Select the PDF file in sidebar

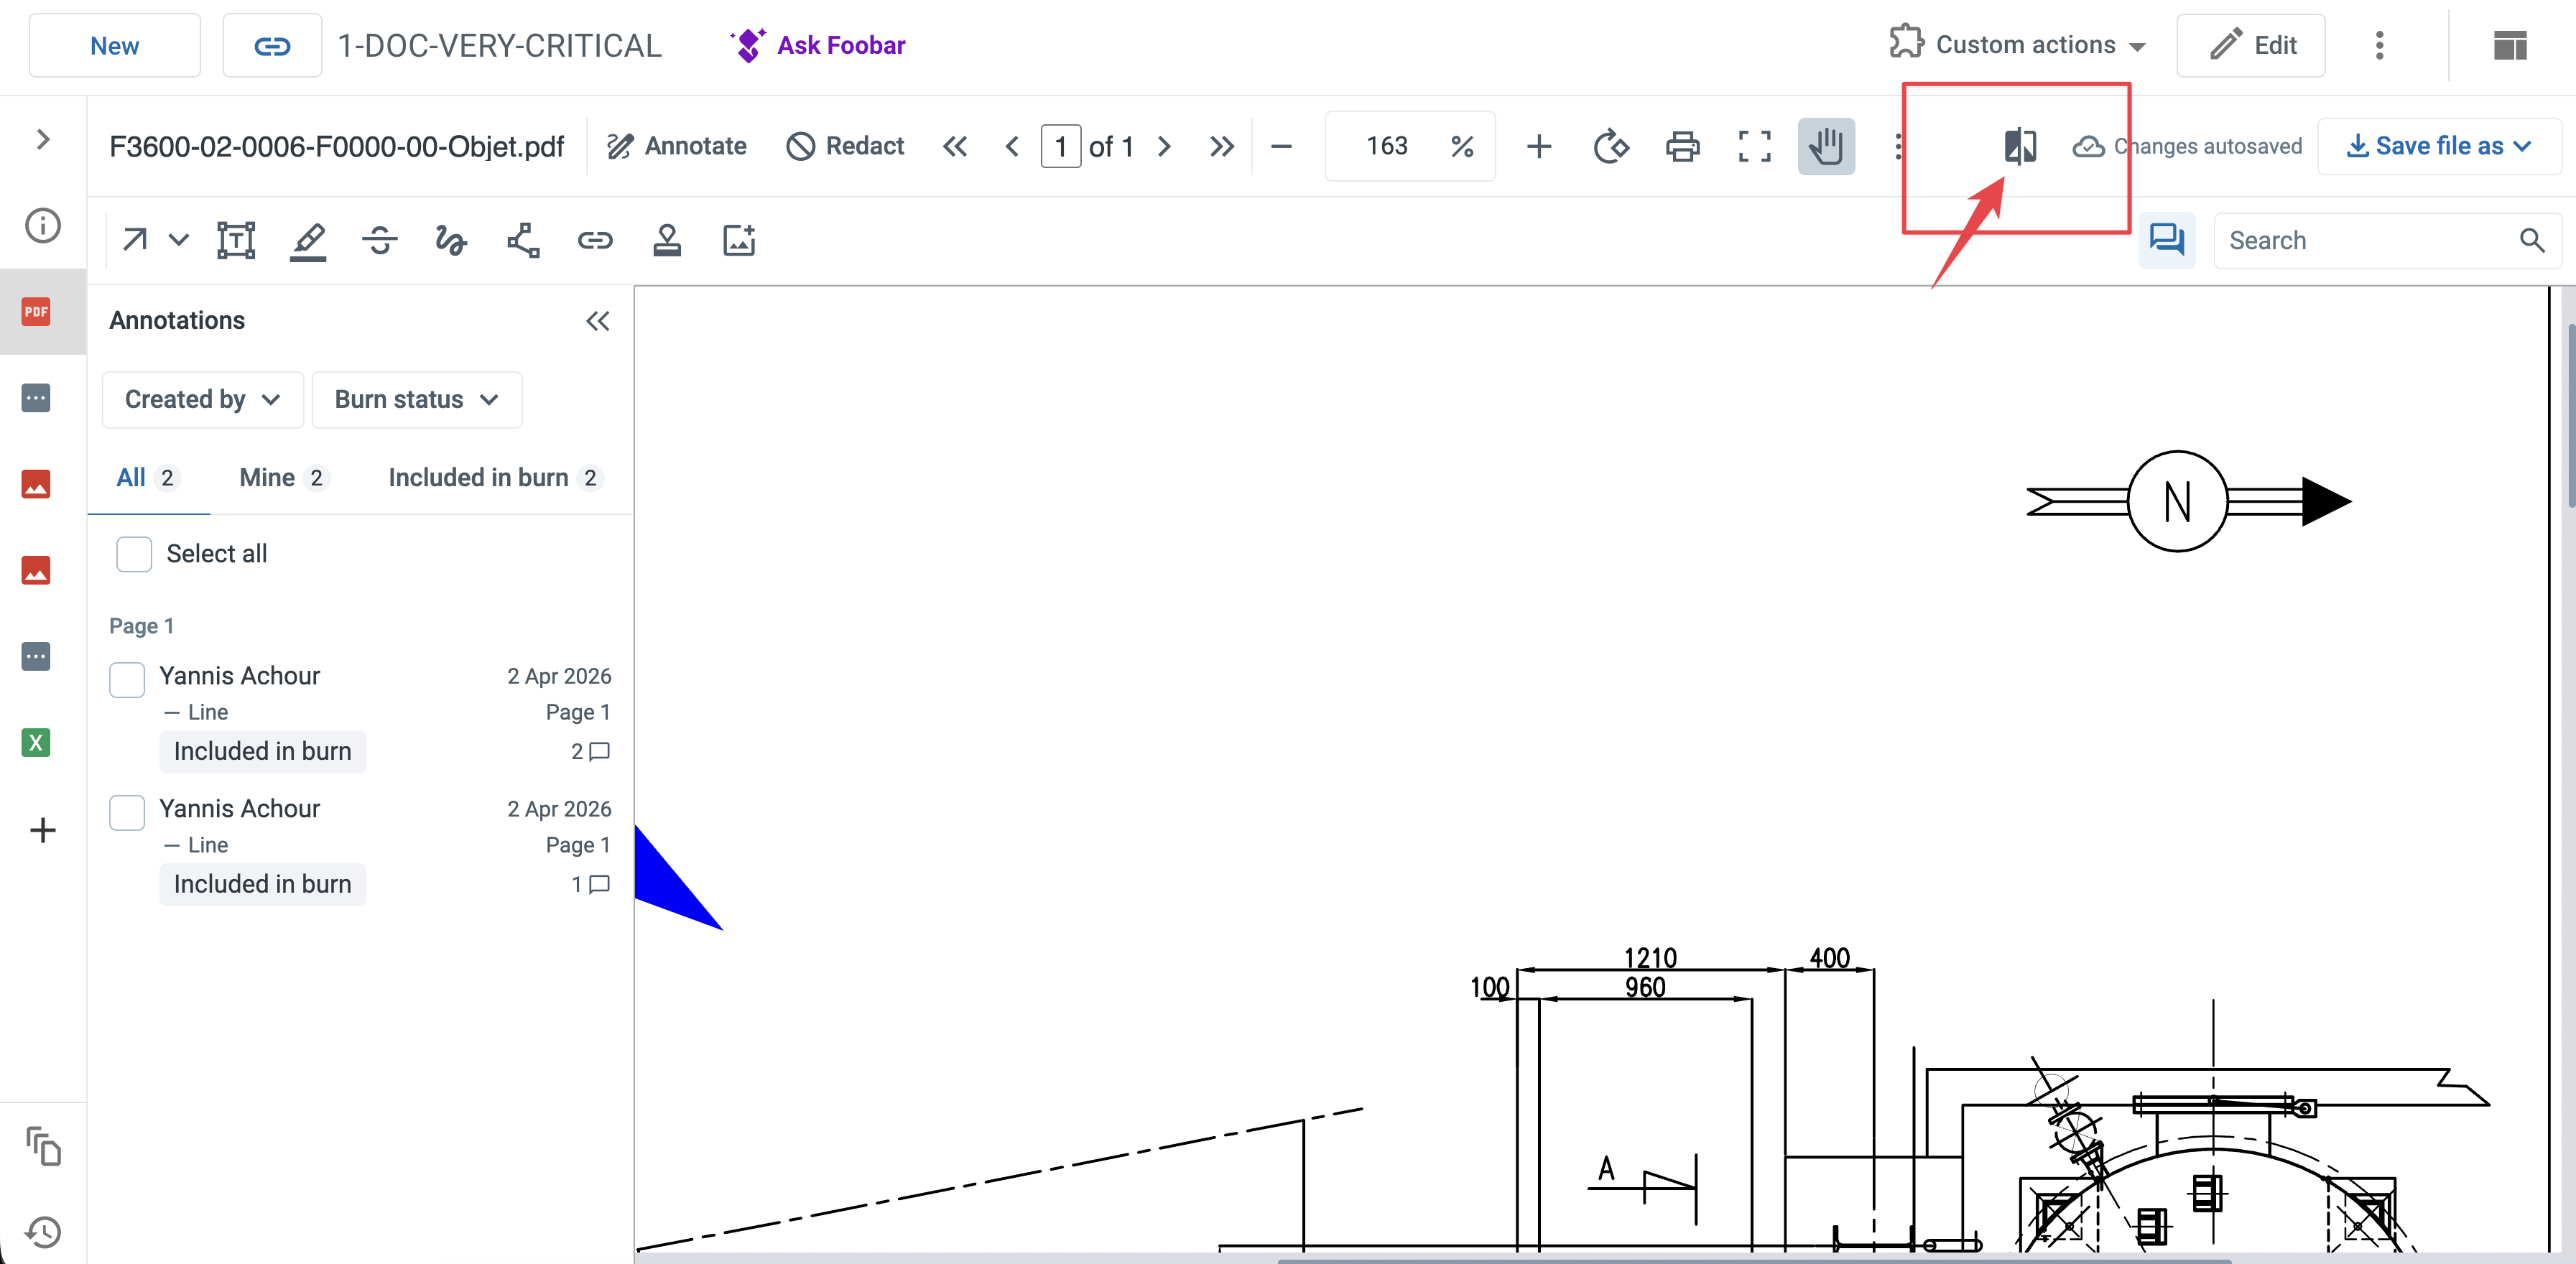[36, 312]
